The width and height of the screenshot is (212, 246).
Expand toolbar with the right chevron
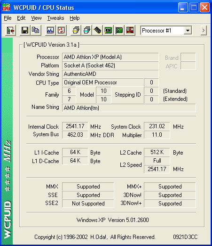pyautogui.click(x=204, y=30)
